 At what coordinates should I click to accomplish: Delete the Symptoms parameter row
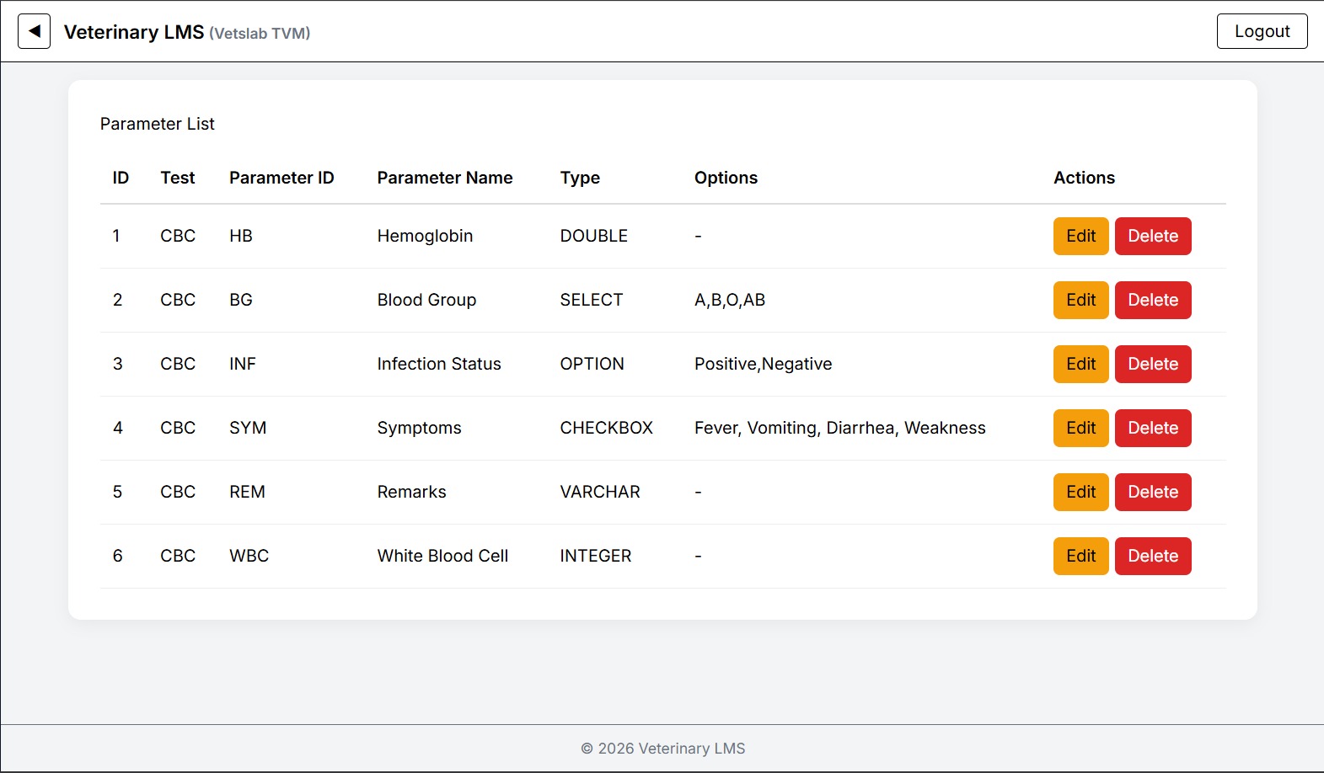point(1152,428)
